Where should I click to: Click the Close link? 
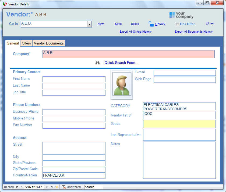(x=210, y=23)
